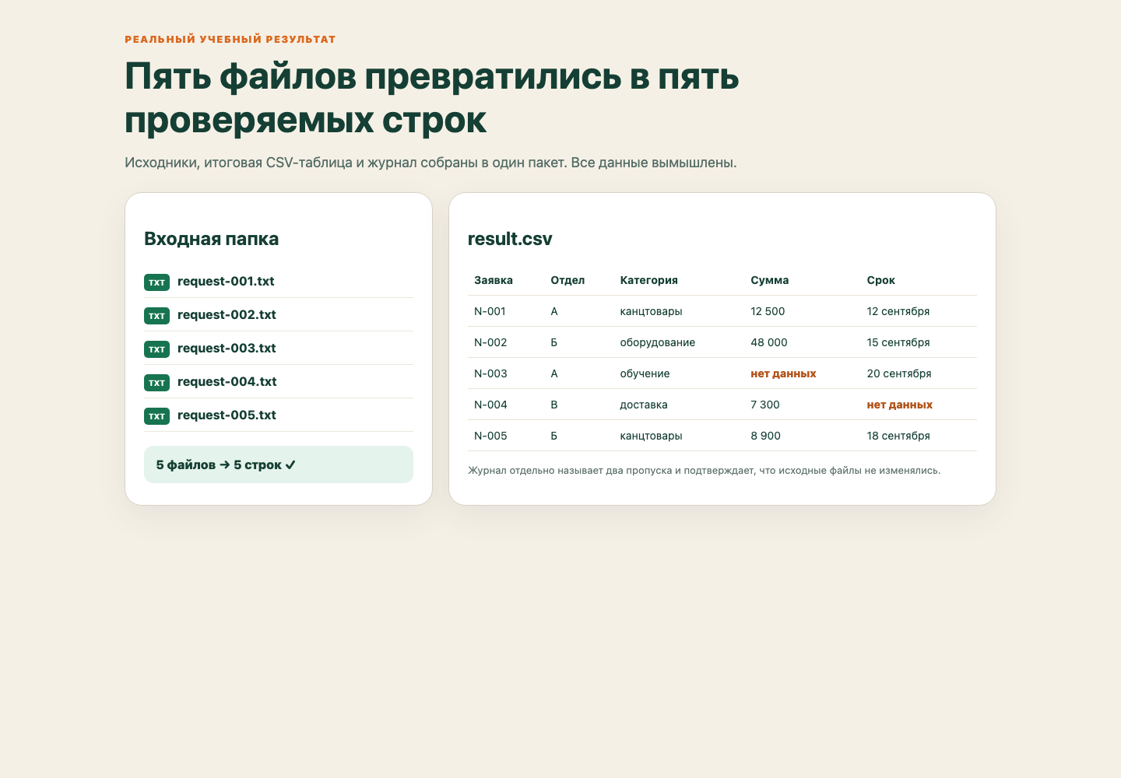Click category 'обучение' in row N-003
This screenshot has width=1121, height=778.
click(x=645, y=373)
